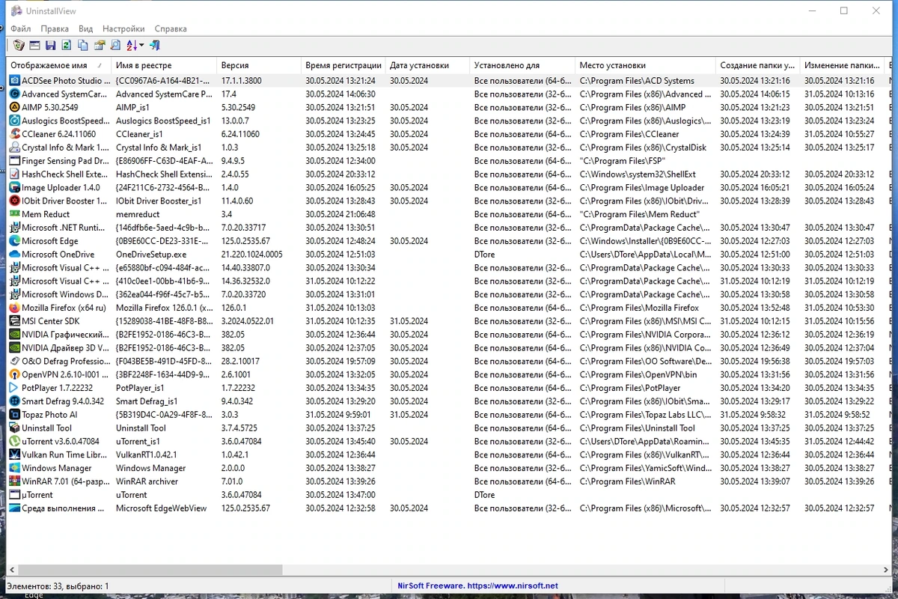Open the Правка menu
Viewport: 898px width, 599px height.
click(55, 28)
